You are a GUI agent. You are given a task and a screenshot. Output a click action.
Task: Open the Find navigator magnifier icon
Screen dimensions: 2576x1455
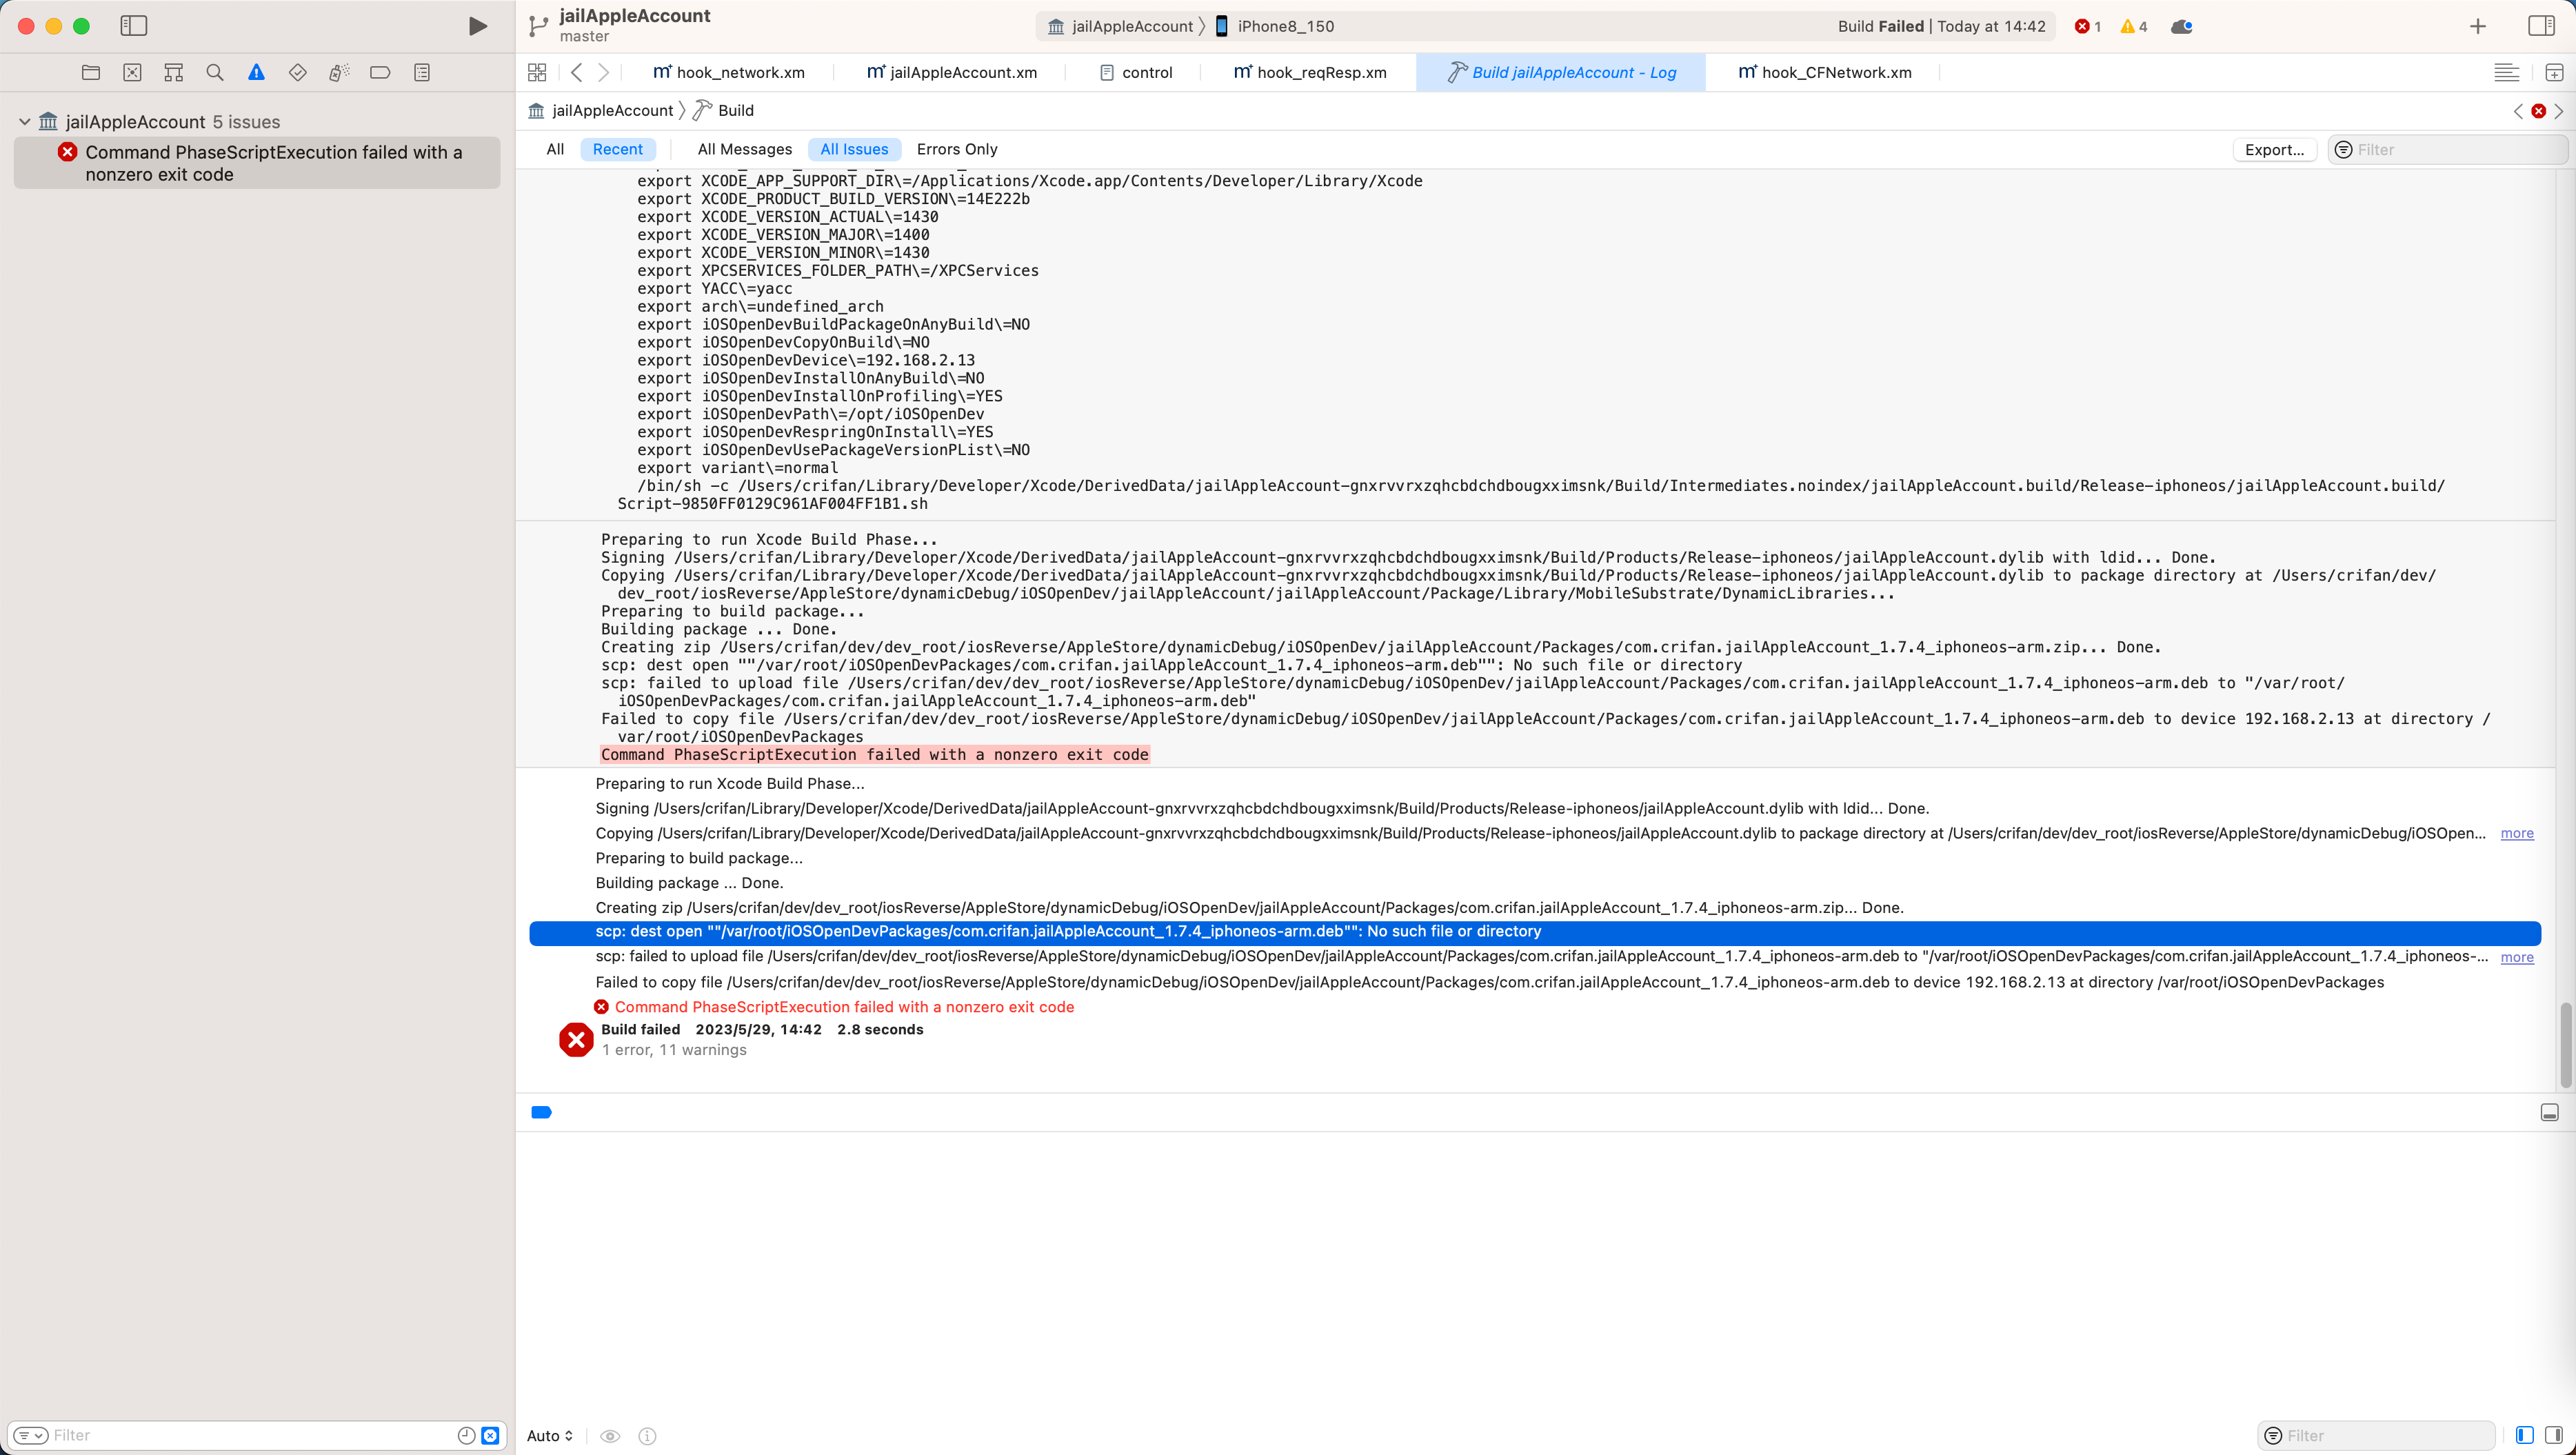[x=215, y=72]
